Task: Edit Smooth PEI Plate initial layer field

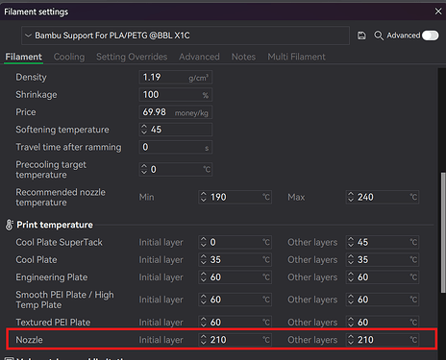Action: (235, 300)
